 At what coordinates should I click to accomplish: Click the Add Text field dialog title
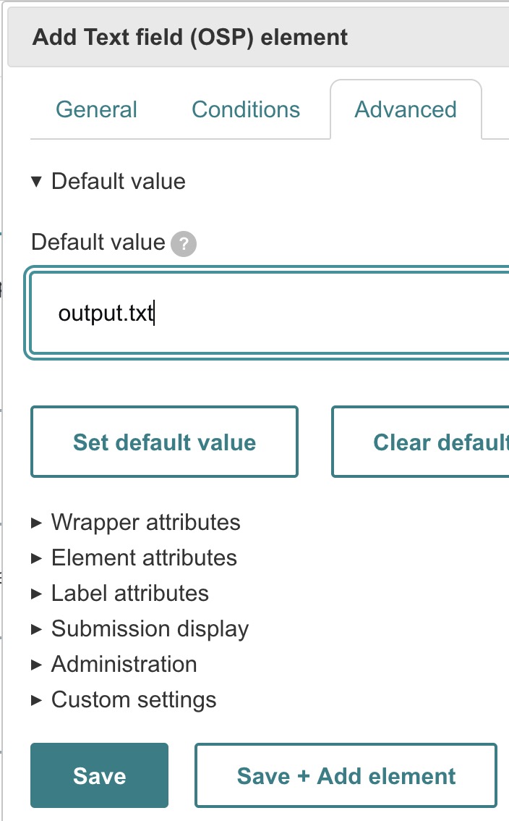[x=190, y=37]
